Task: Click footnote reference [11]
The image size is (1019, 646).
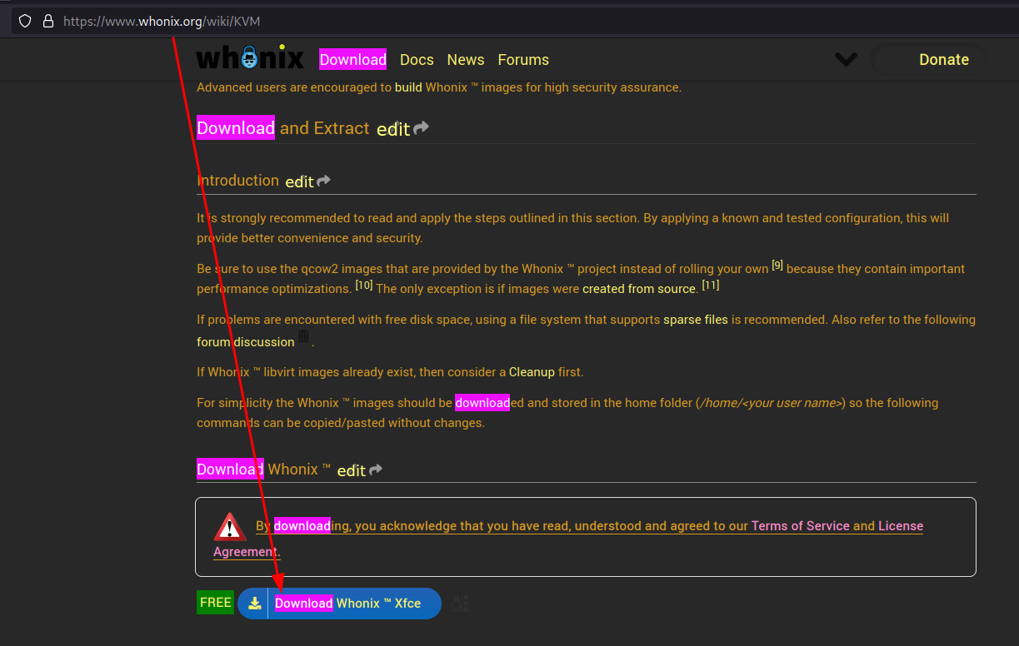Action: click(710, 285)
